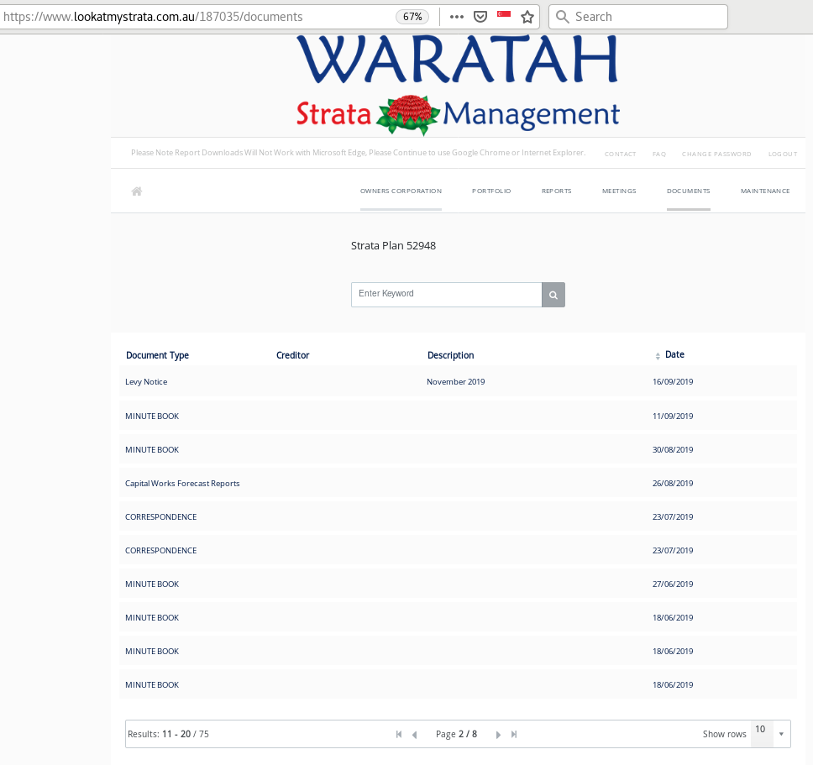Open the Levy Notice document row
This screenshot has height=765, width=813.
coord(458,381)
